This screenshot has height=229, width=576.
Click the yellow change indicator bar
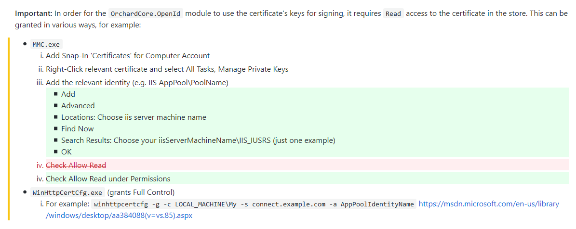click(9, 128)
